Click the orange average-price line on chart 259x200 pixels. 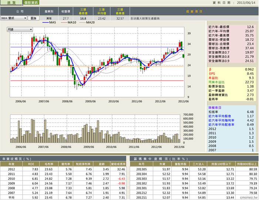97,66
